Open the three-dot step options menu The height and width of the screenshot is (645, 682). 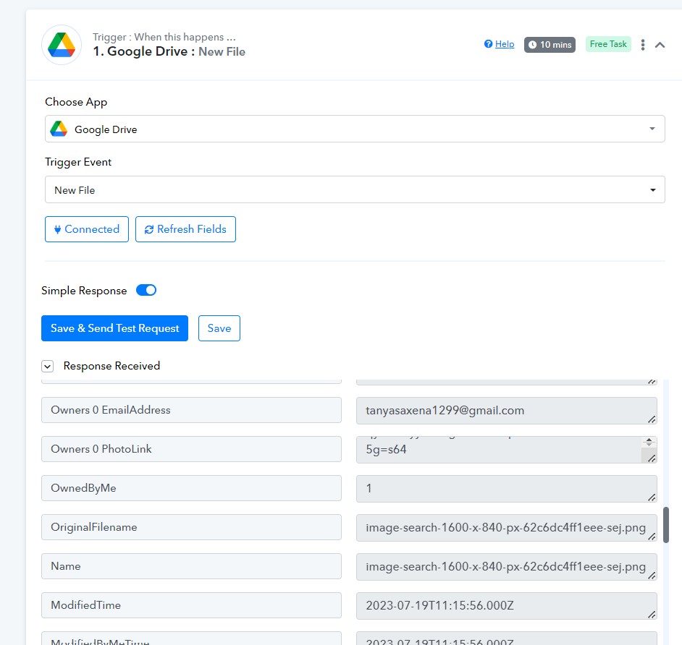coord(643,45)
